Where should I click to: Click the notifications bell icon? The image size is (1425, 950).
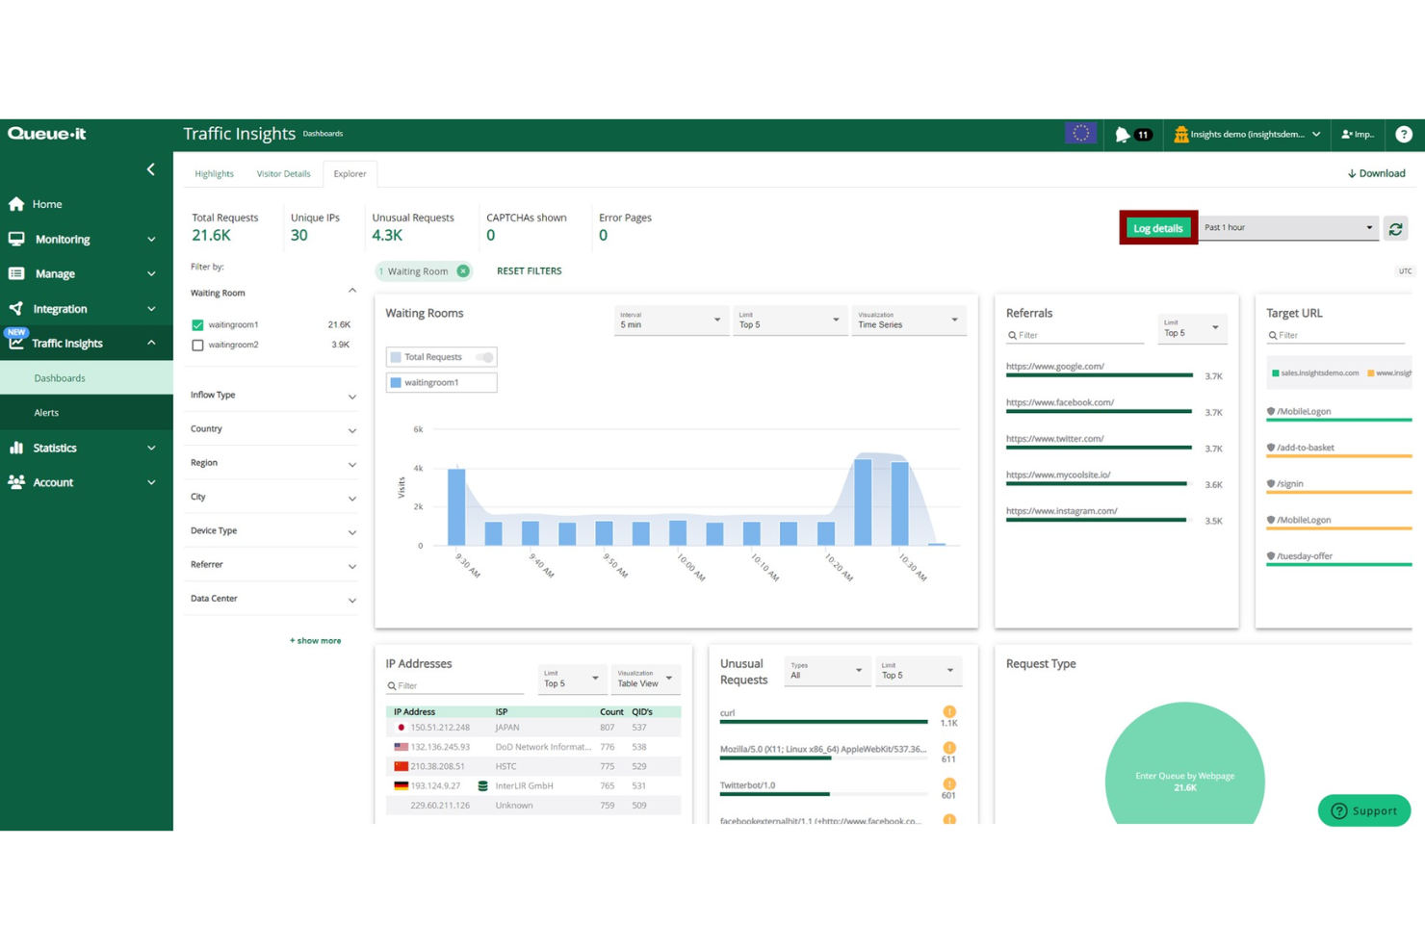[1123, 135]
